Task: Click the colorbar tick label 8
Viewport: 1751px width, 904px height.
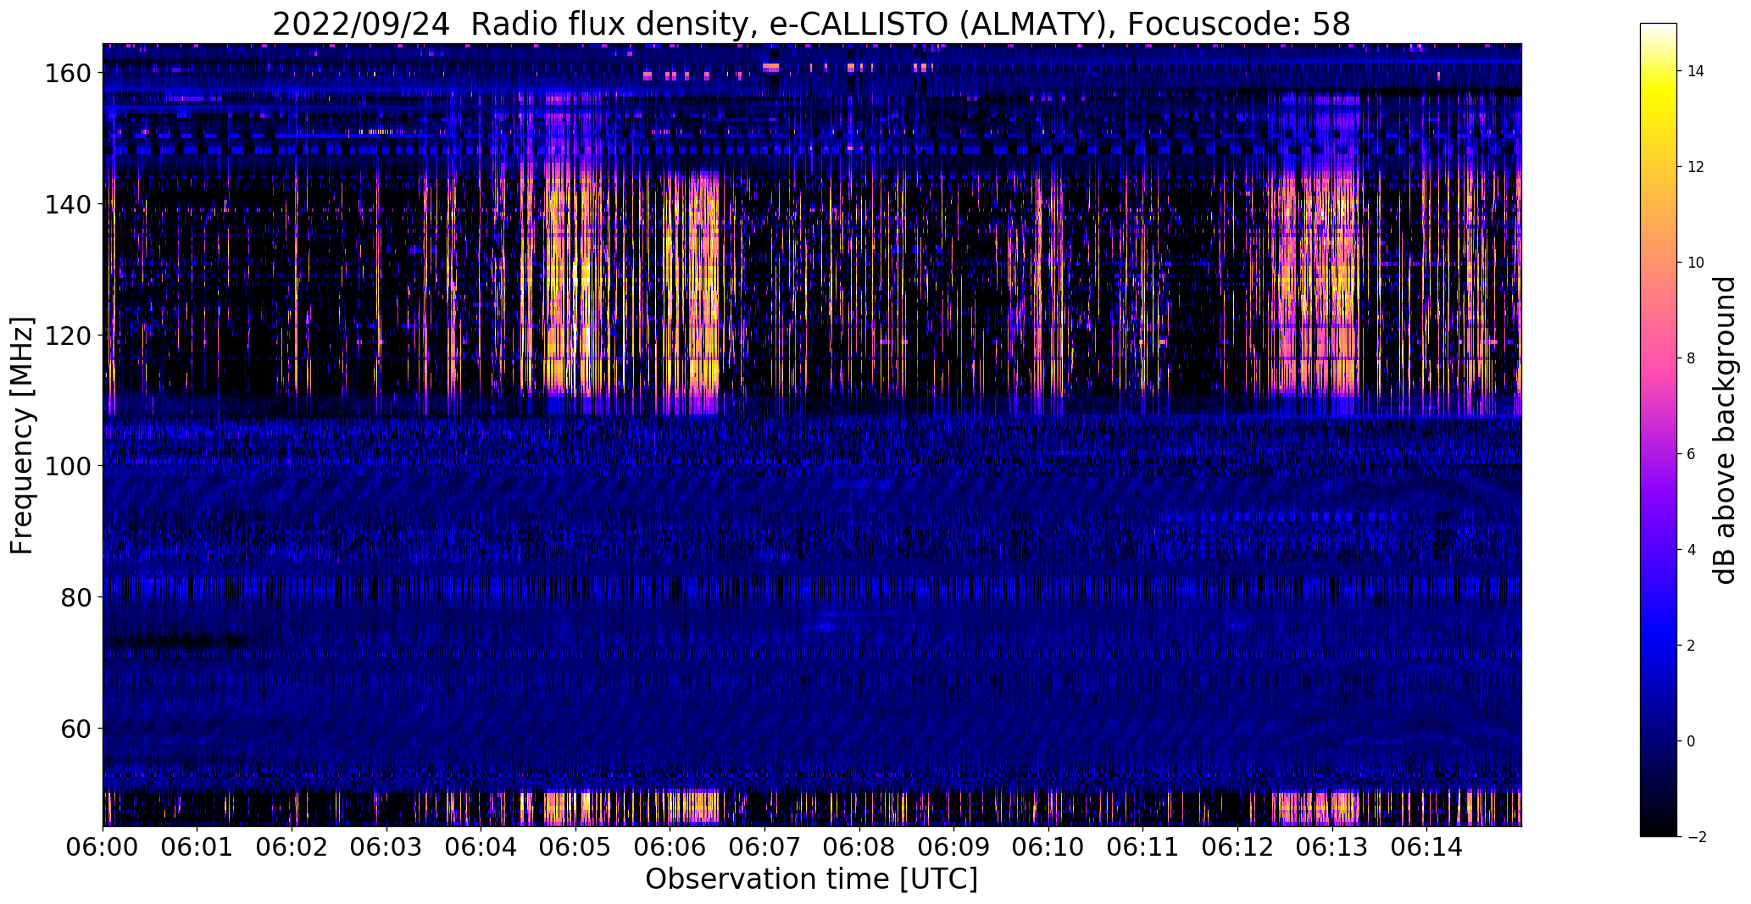Action: coord(1692,358)
